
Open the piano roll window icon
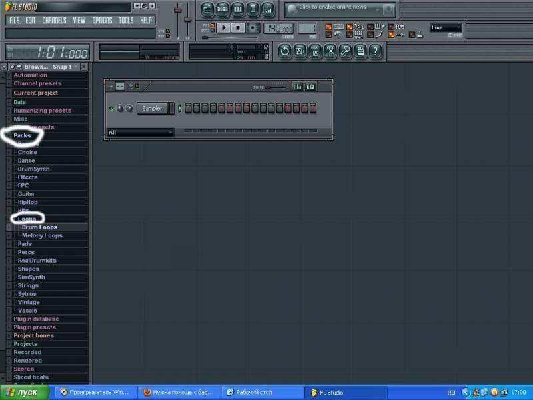[238, 9]
